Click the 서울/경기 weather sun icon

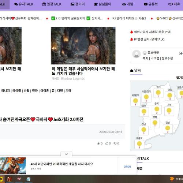point(146,97)
